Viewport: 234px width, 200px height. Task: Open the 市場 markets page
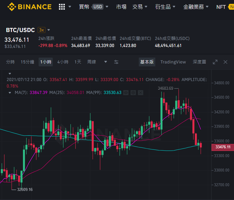(x=121, y=7)
